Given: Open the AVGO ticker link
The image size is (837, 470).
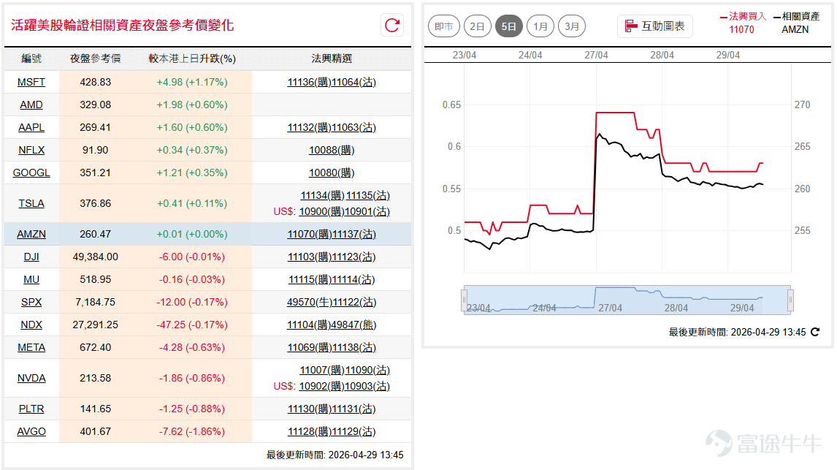Looking at the screenshot, I should coord(31,431).
